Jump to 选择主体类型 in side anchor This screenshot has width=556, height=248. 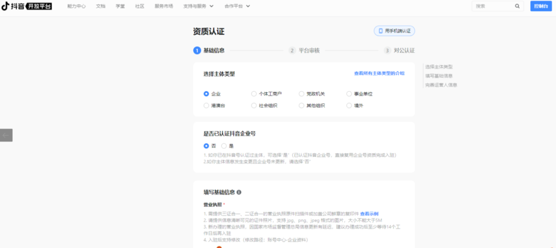pos(438,67)
